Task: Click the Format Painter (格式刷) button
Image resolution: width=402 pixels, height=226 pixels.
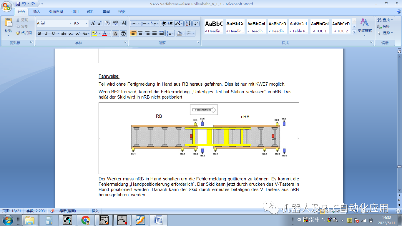Action: 24,33
